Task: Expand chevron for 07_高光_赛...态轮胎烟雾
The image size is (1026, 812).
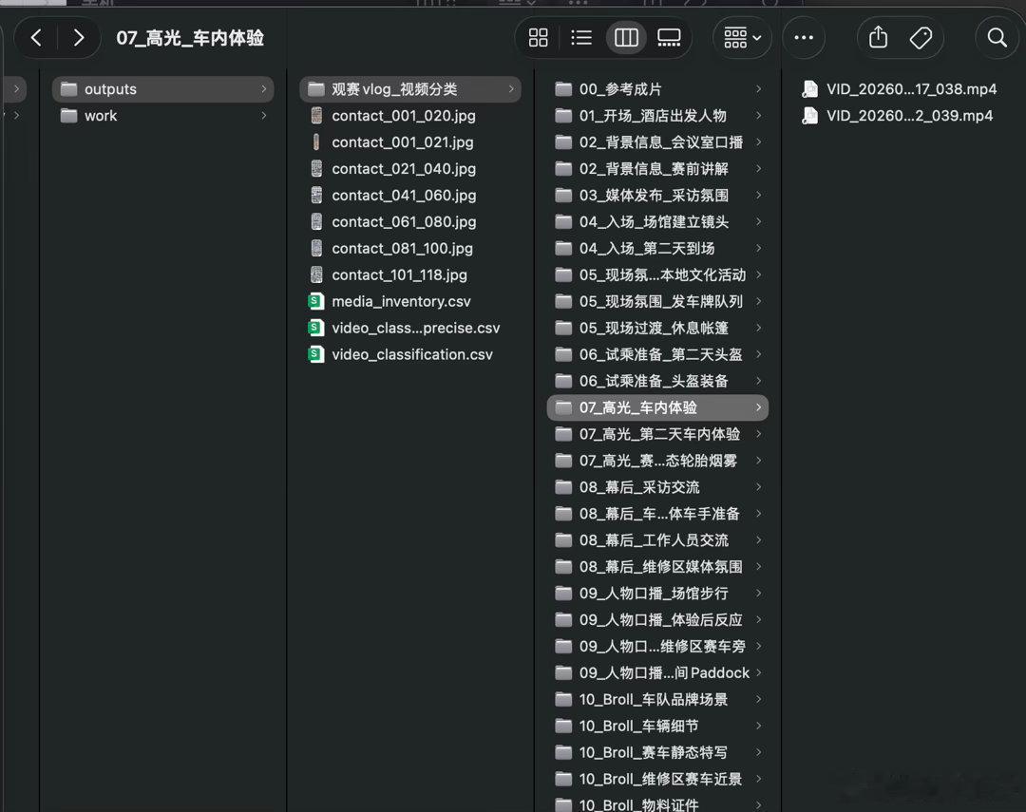Action: (x=758, y=461)
